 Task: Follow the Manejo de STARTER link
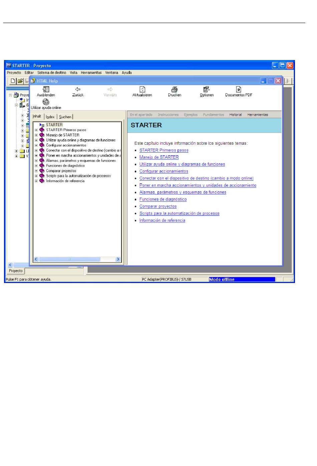(159, 157)
